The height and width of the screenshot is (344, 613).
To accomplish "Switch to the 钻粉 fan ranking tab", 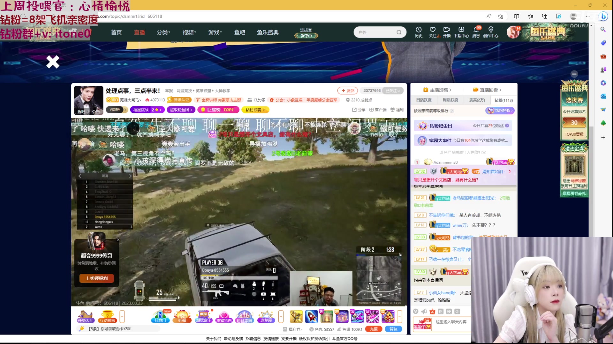I will click(503, 100).
